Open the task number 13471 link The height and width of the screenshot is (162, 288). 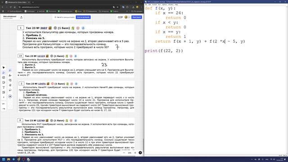click(42, 84)
